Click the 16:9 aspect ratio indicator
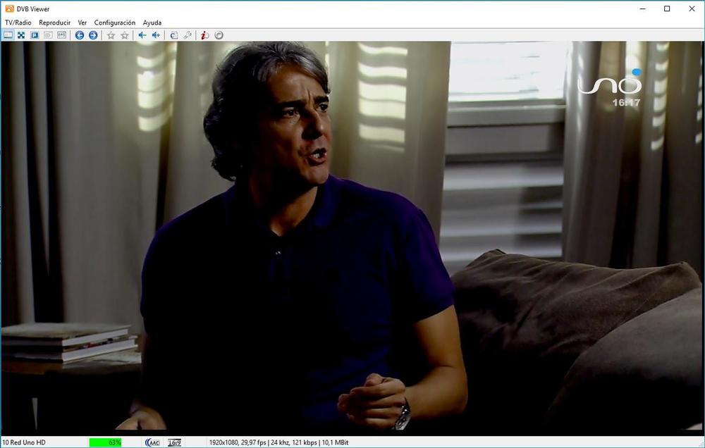This screenshot has width=705, height=448. (174, 442)
